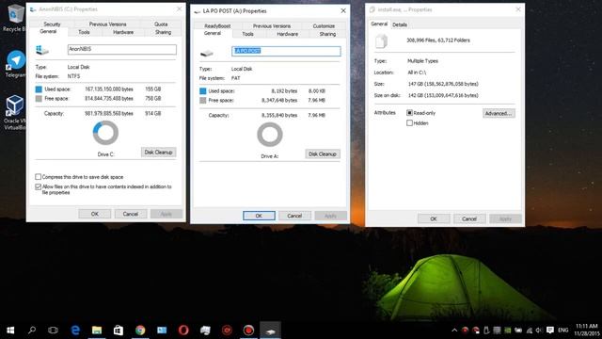Open Tools tab in AnonNBIS Properties
Image resolution: width=602 pixels, height=339 pixels.
(x=84, y=32)
